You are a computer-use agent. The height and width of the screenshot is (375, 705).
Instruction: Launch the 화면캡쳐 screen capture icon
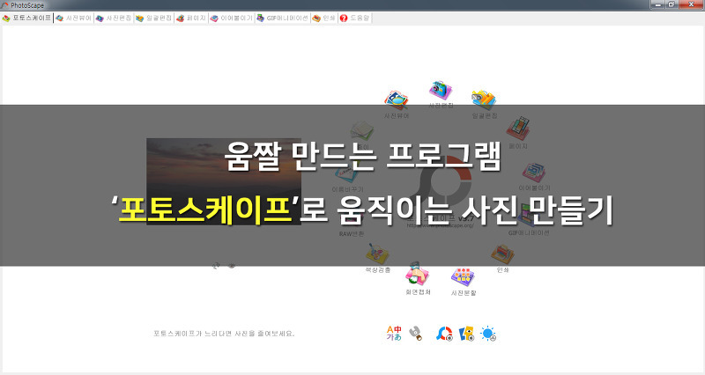coord(417,275)
